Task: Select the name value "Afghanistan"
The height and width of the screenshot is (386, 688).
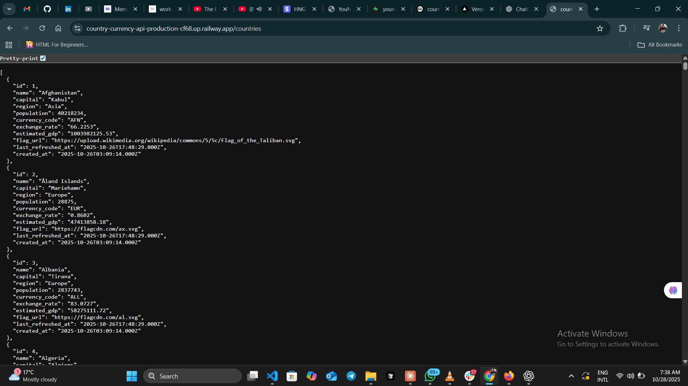Action: pos(59,93)
